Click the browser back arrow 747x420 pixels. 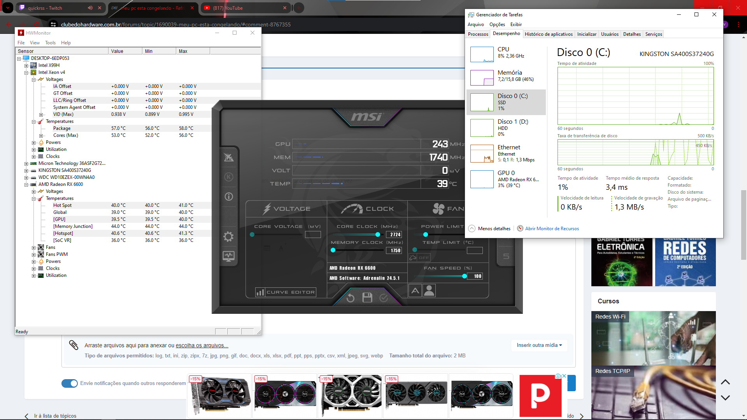click(x=9, y=24)
